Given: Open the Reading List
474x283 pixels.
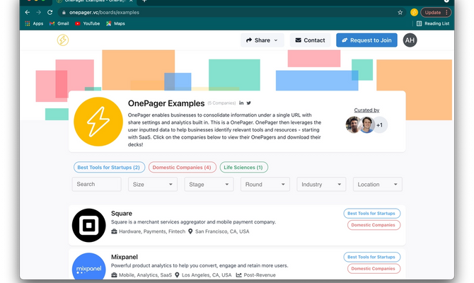Looking at the screenshot, I should pyautogui.click(x=433, y=23).
